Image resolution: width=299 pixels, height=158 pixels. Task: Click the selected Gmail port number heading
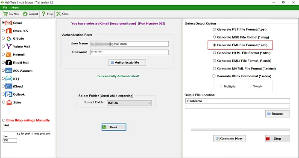tap(118, 23)
